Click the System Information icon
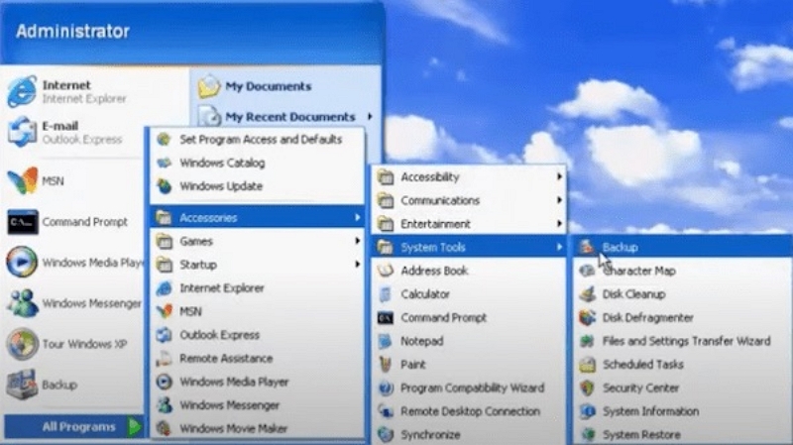This screenshot has width=793, height=445. click(587, 411)
